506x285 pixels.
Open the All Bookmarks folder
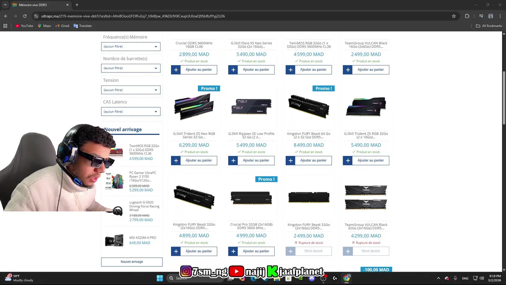pyautogui.click(x=489, y=26)
